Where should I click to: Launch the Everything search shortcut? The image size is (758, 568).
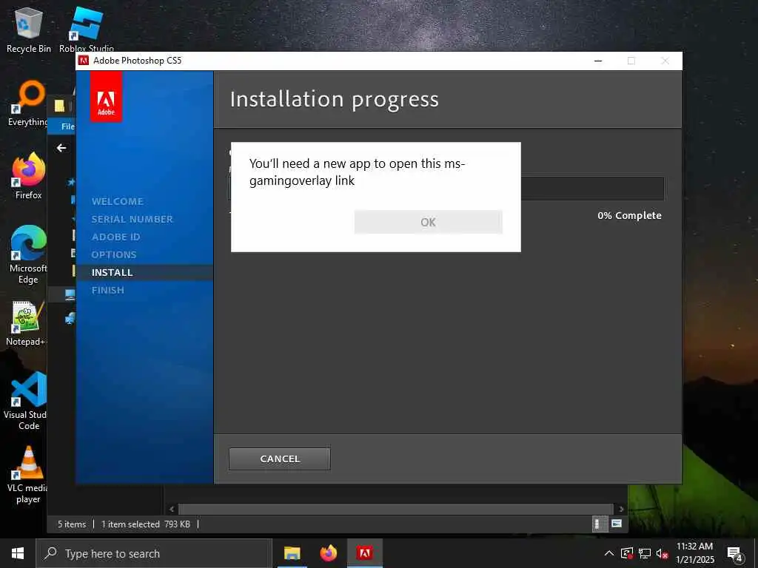click(x=29, y=104)
